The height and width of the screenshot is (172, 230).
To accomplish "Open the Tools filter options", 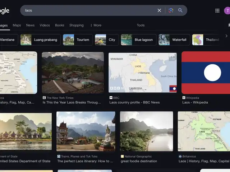I will click(x=141, y=25).
